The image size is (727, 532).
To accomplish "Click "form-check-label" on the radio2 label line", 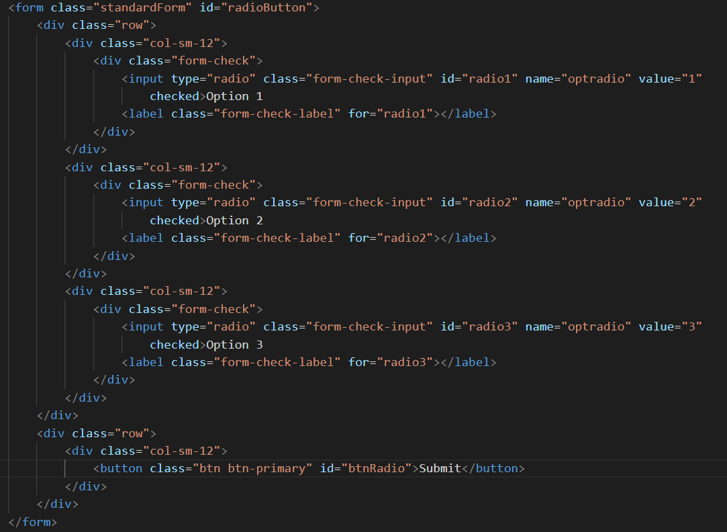I will pos(277,238).
